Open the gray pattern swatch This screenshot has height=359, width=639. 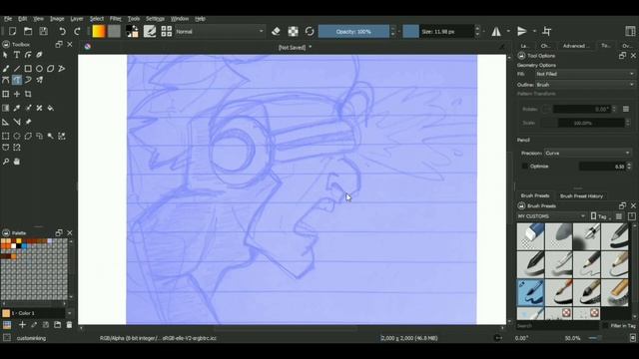point(114,31)
